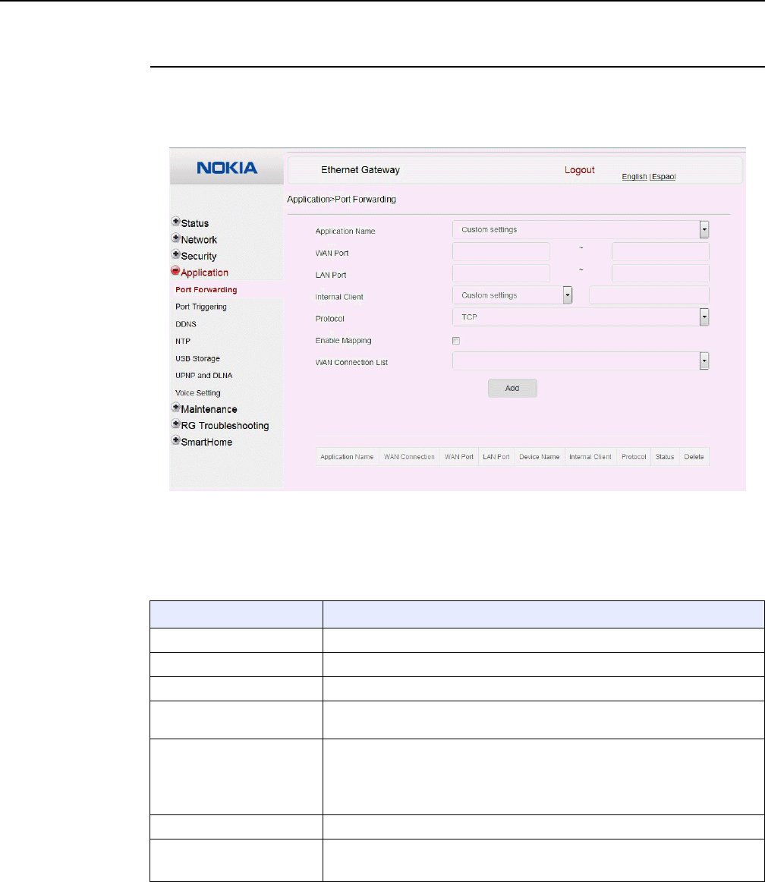The height and width of the screenshot is (882, 765).
Task: Click the Internal Client column header
Action: 590,457
